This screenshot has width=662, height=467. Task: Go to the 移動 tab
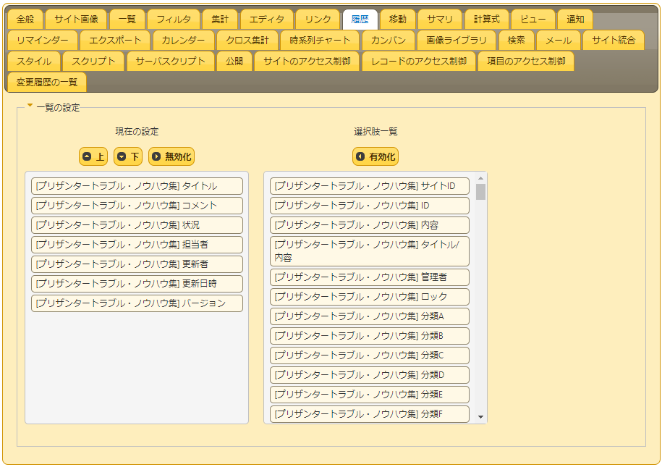coord(398,20)
